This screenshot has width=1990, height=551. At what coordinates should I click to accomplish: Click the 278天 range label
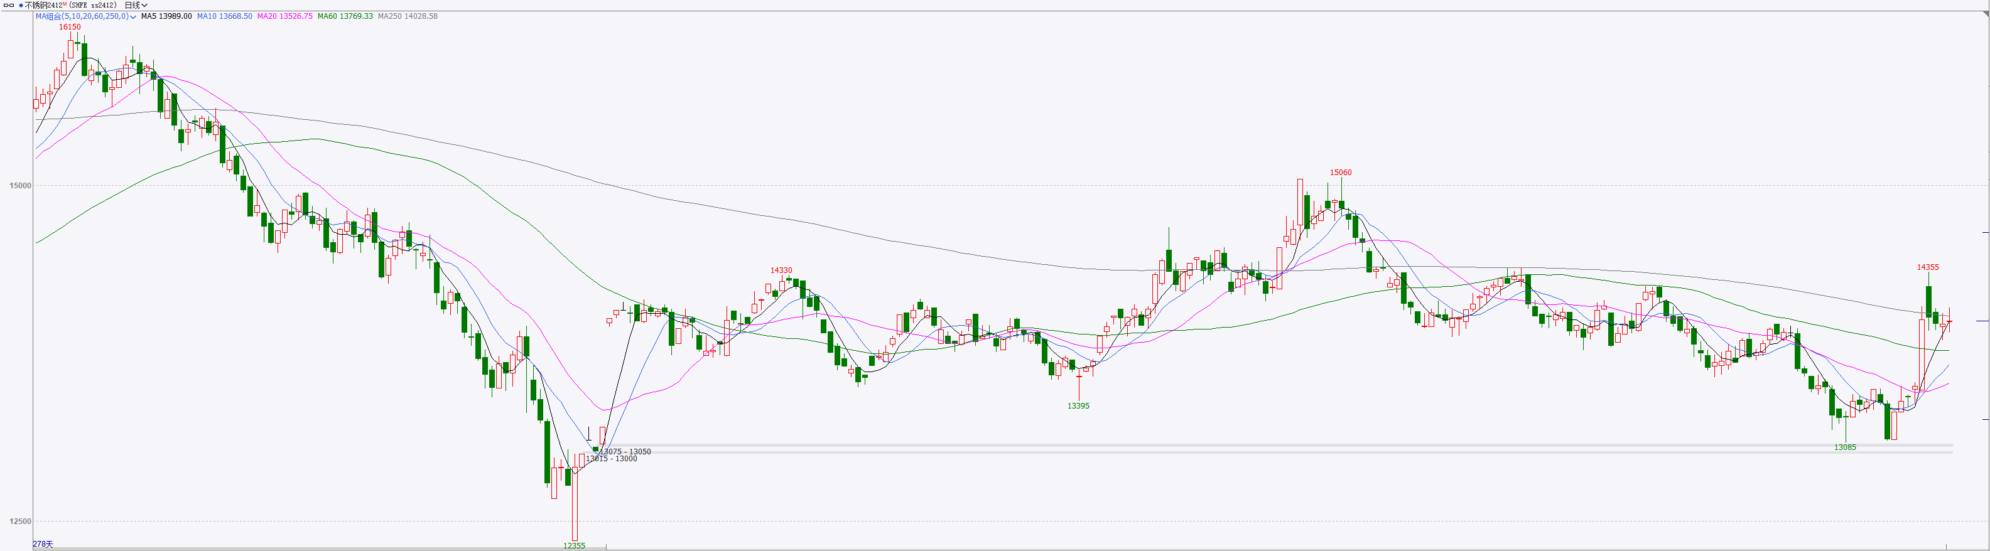(x=43, y=544)
